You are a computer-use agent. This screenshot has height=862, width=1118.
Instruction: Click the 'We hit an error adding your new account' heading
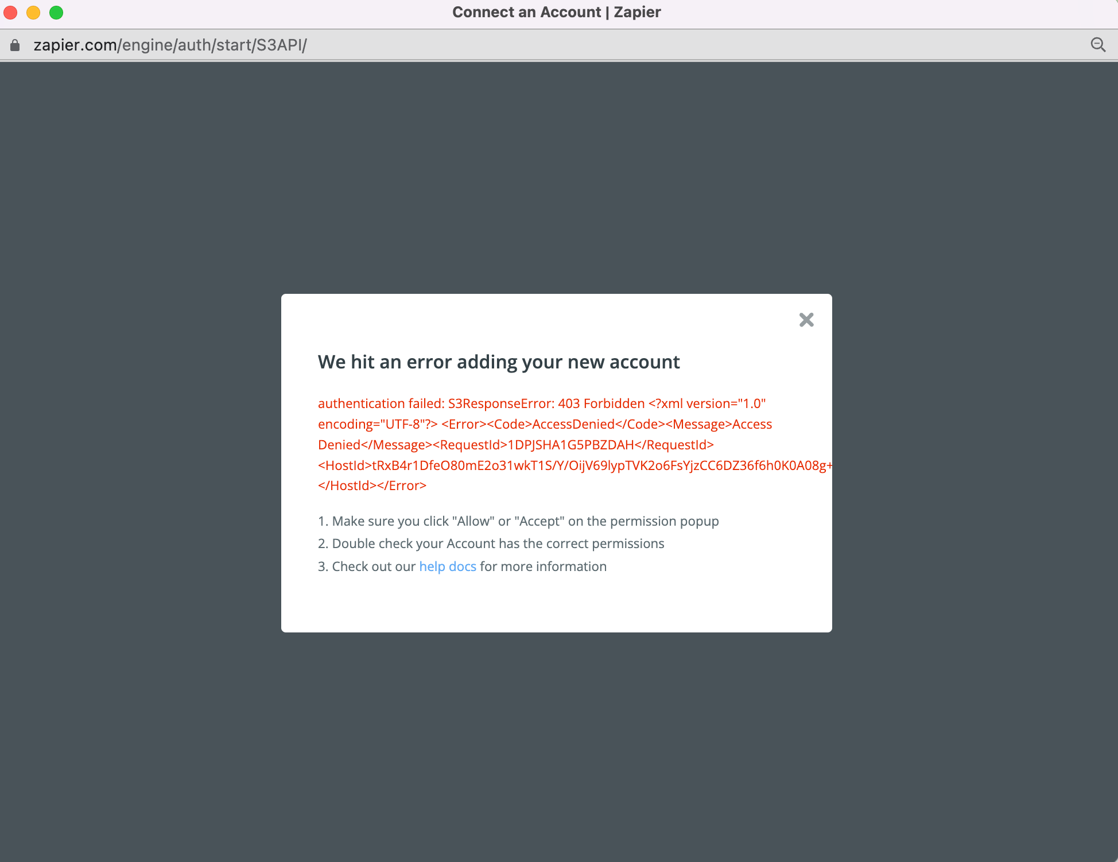coord(499,362)
